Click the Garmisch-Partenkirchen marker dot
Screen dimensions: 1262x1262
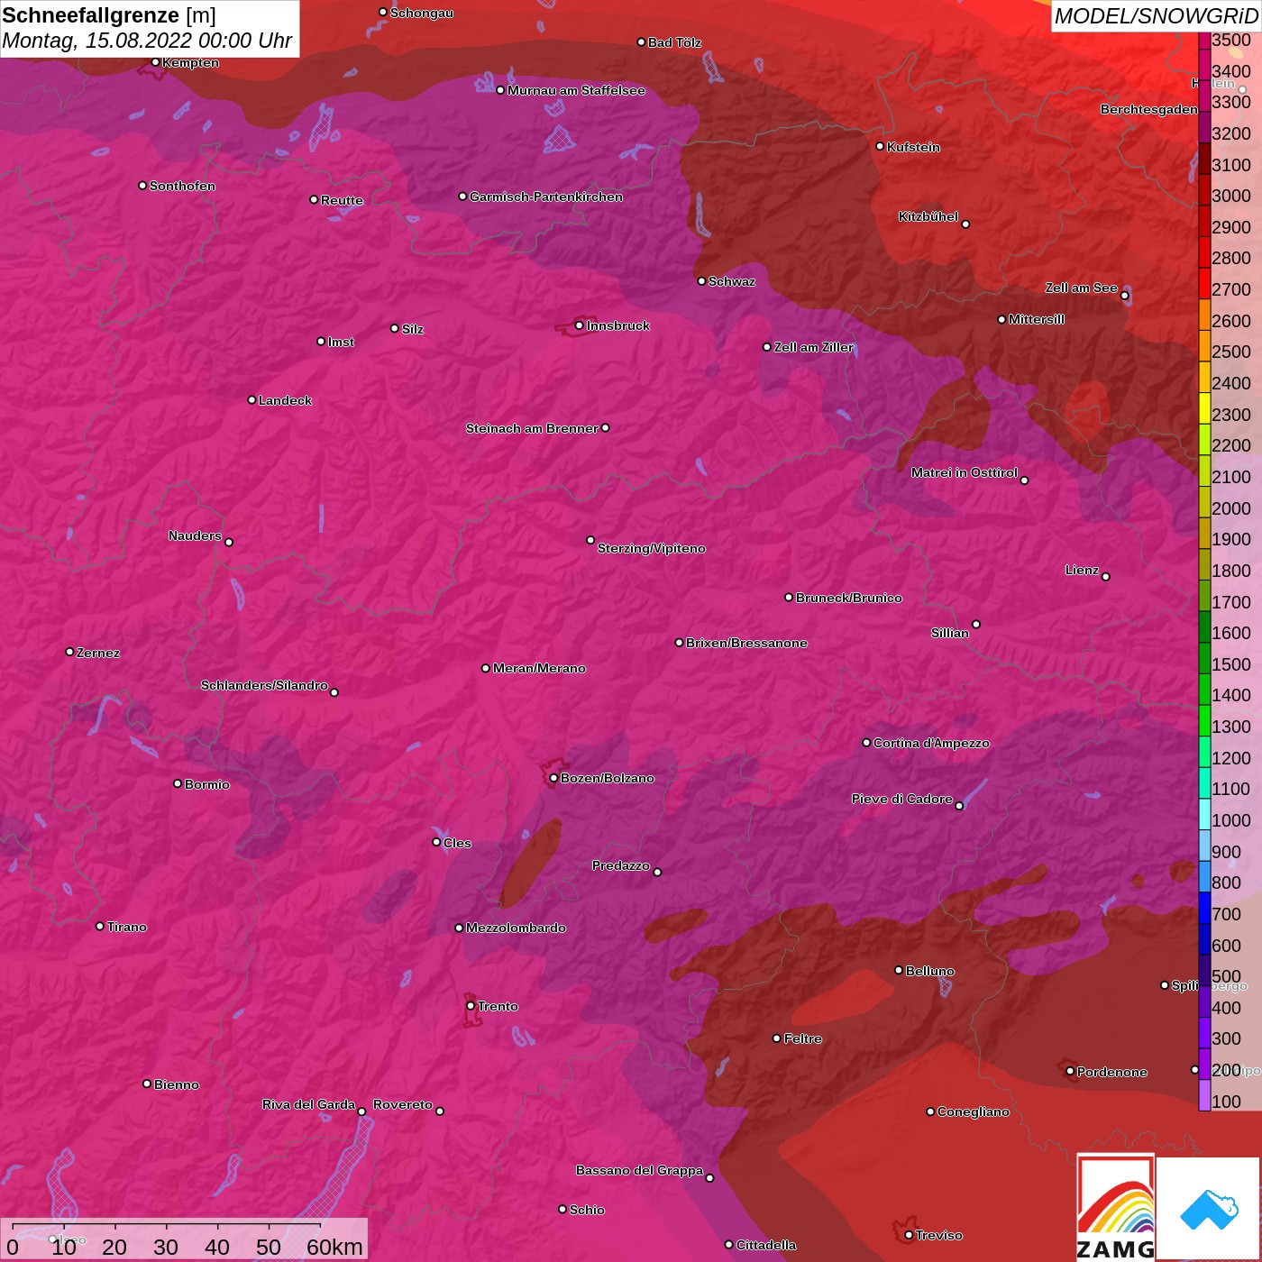click(x=462, y=197)
